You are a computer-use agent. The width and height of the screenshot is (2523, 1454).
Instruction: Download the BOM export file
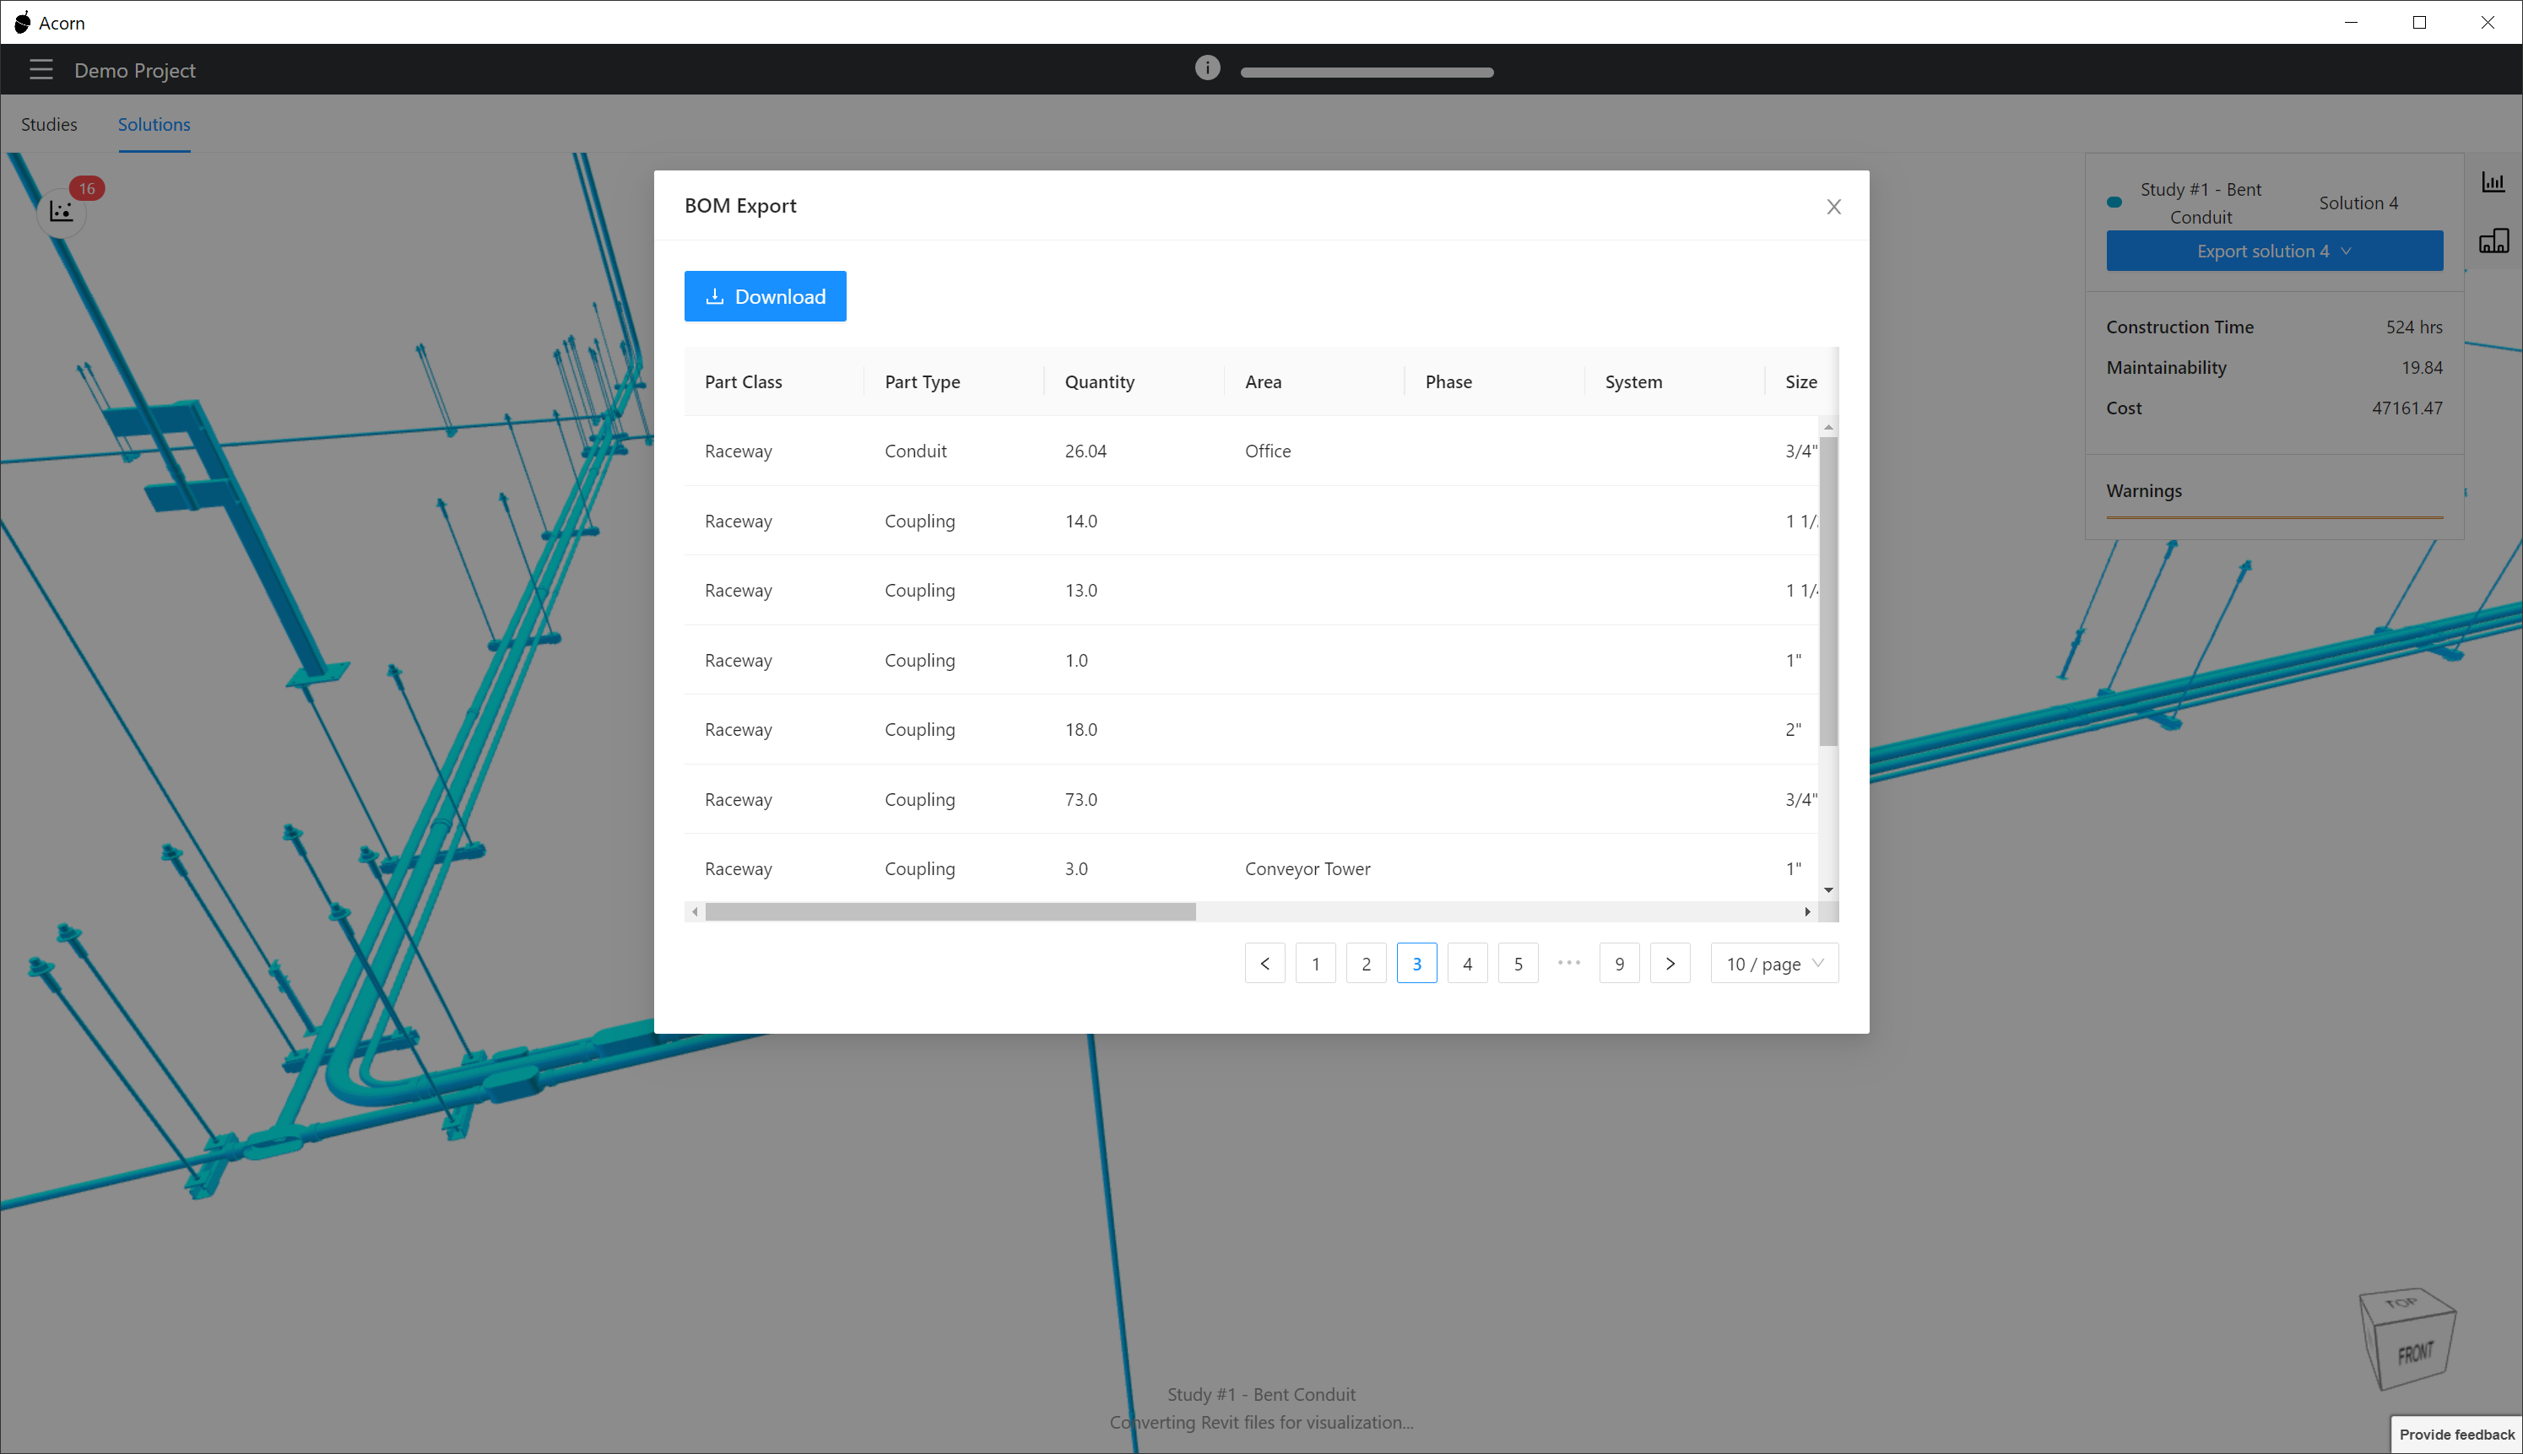pyautogui.click(x=765, y=296)
